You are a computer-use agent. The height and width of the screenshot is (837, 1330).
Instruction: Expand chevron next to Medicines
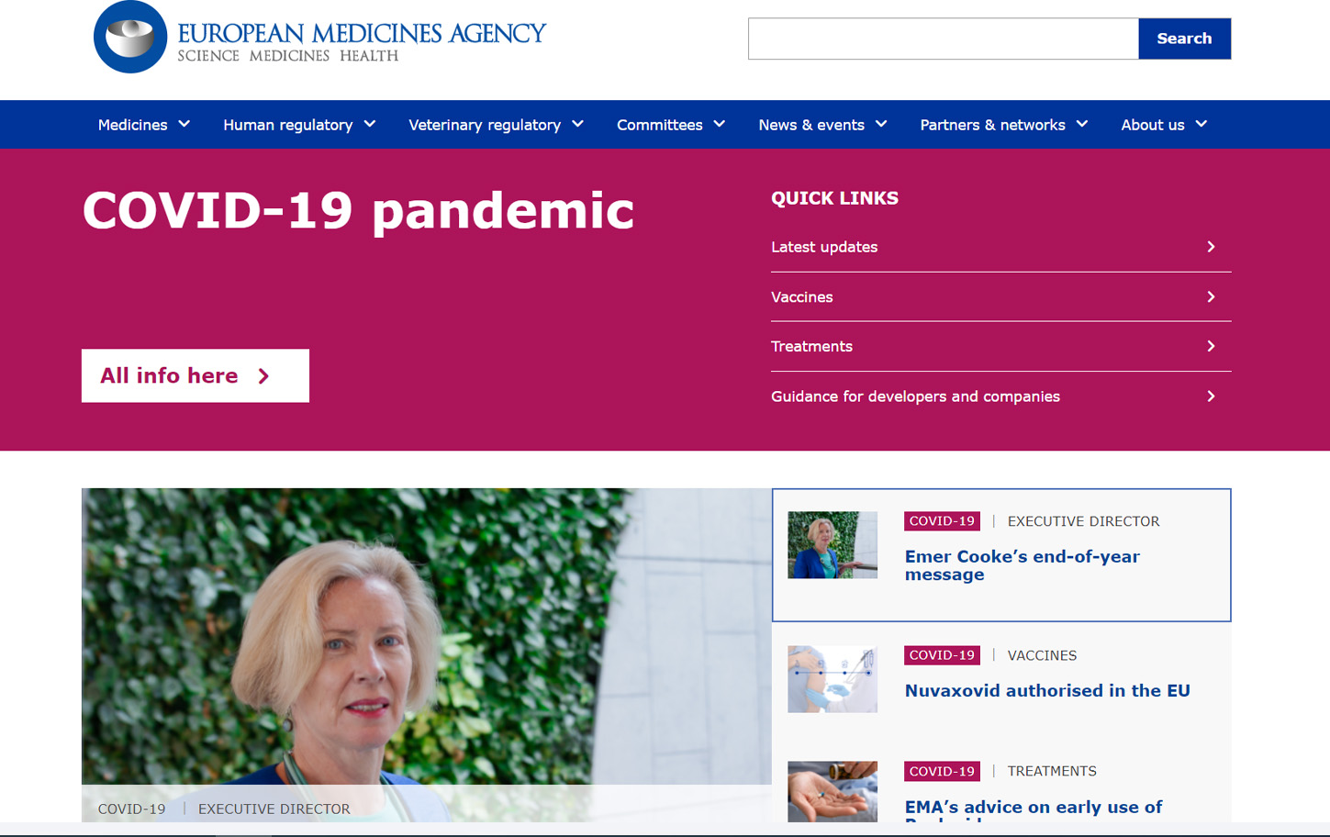tap(184, 124)
